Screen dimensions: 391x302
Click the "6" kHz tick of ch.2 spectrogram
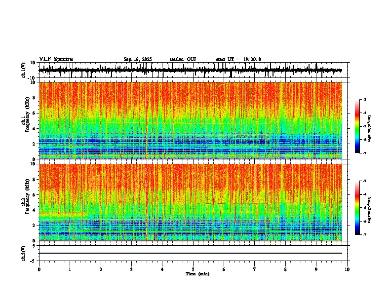click(x=35, y=195)
